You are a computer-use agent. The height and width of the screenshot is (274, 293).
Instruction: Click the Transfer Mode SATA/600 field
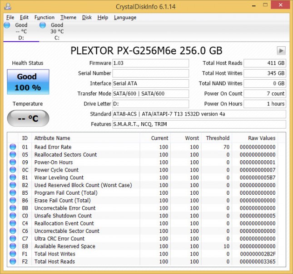[150, 94]
